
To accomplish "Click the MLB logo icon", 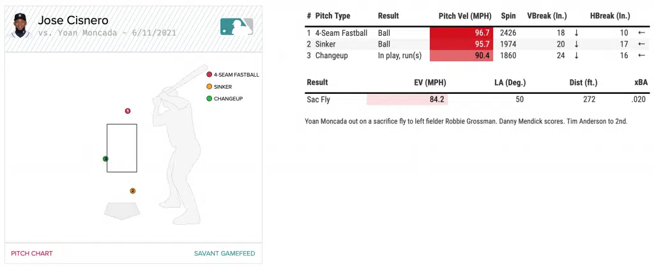I will coord(237,26).
